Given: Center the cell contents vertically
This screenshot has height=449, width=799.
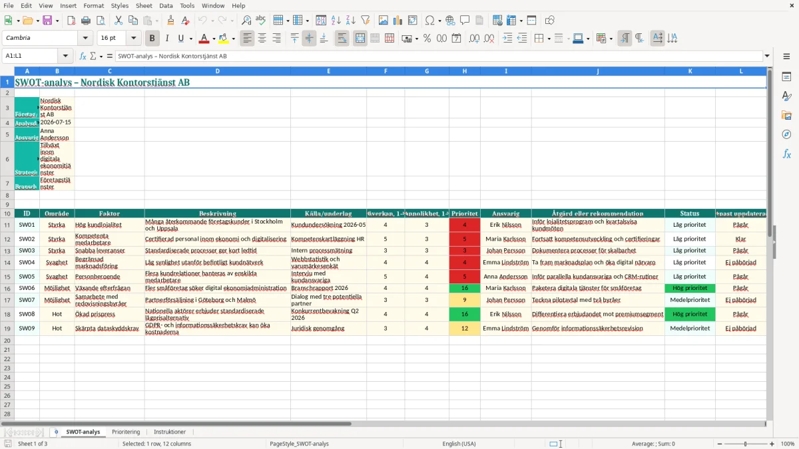Looking at the screenshot, I should 309,39.
